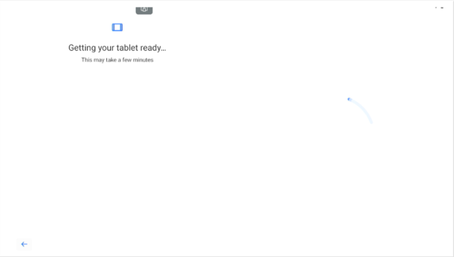Click the loading spinner arc
The width and height of the screenshot is (454, 257).
[x=360, y=111]
